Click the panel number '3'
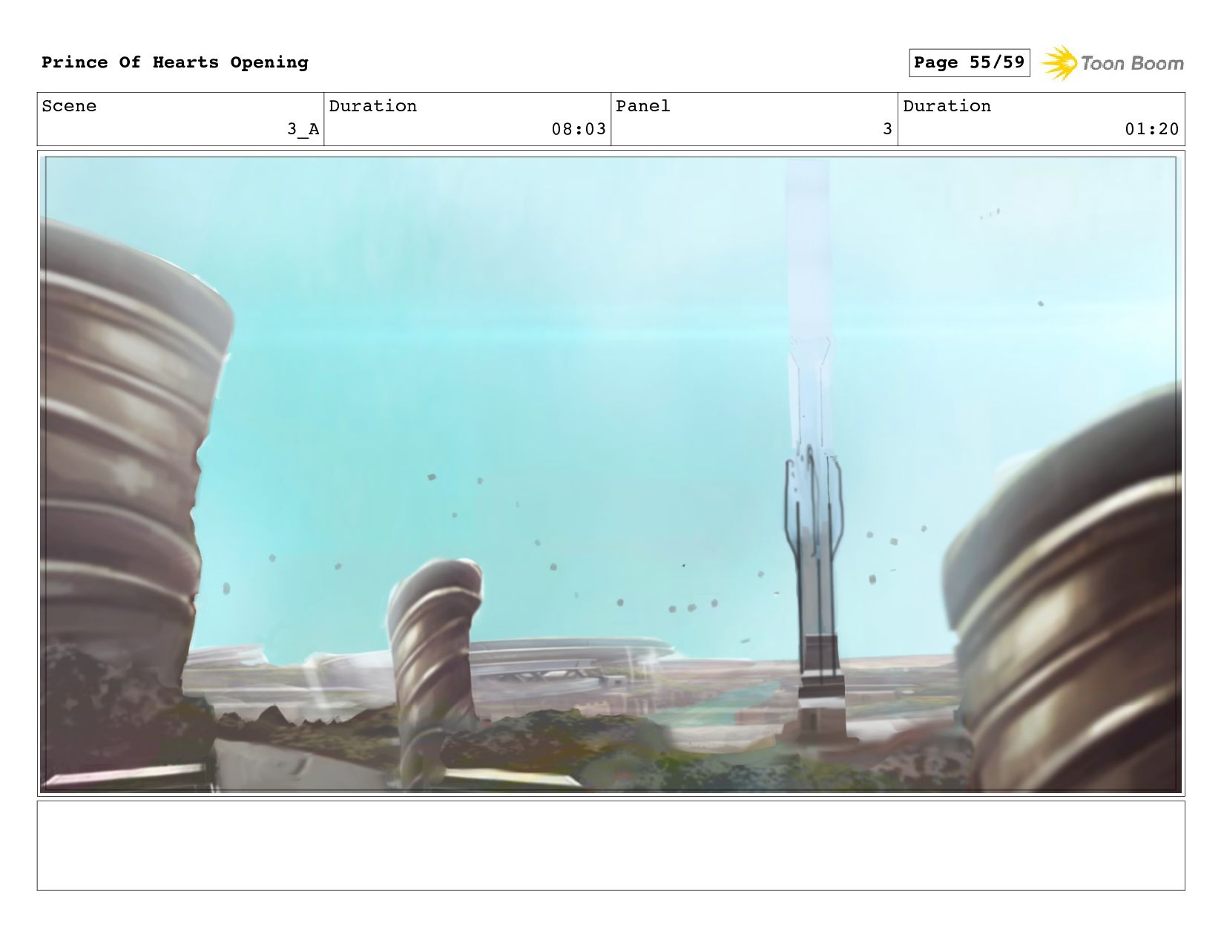1224x946 pixels. pyautogui.click(x=887, y=129)
